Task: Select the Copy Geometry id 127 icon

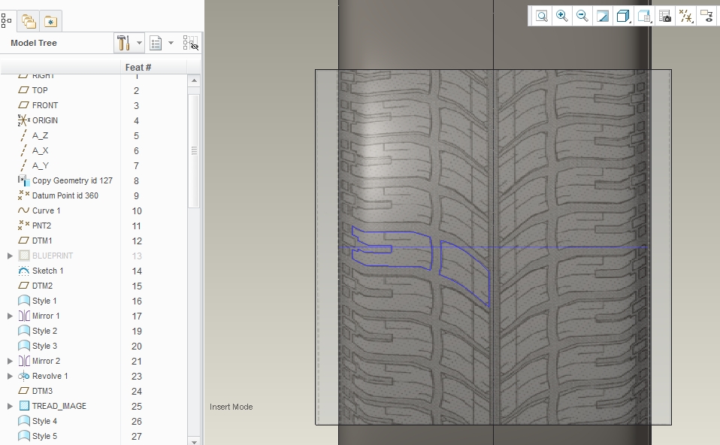Action: click(23, 180)
